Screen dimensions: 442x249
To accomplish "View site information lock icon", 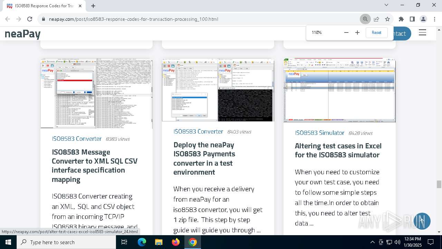I will [x=44, y=19].
